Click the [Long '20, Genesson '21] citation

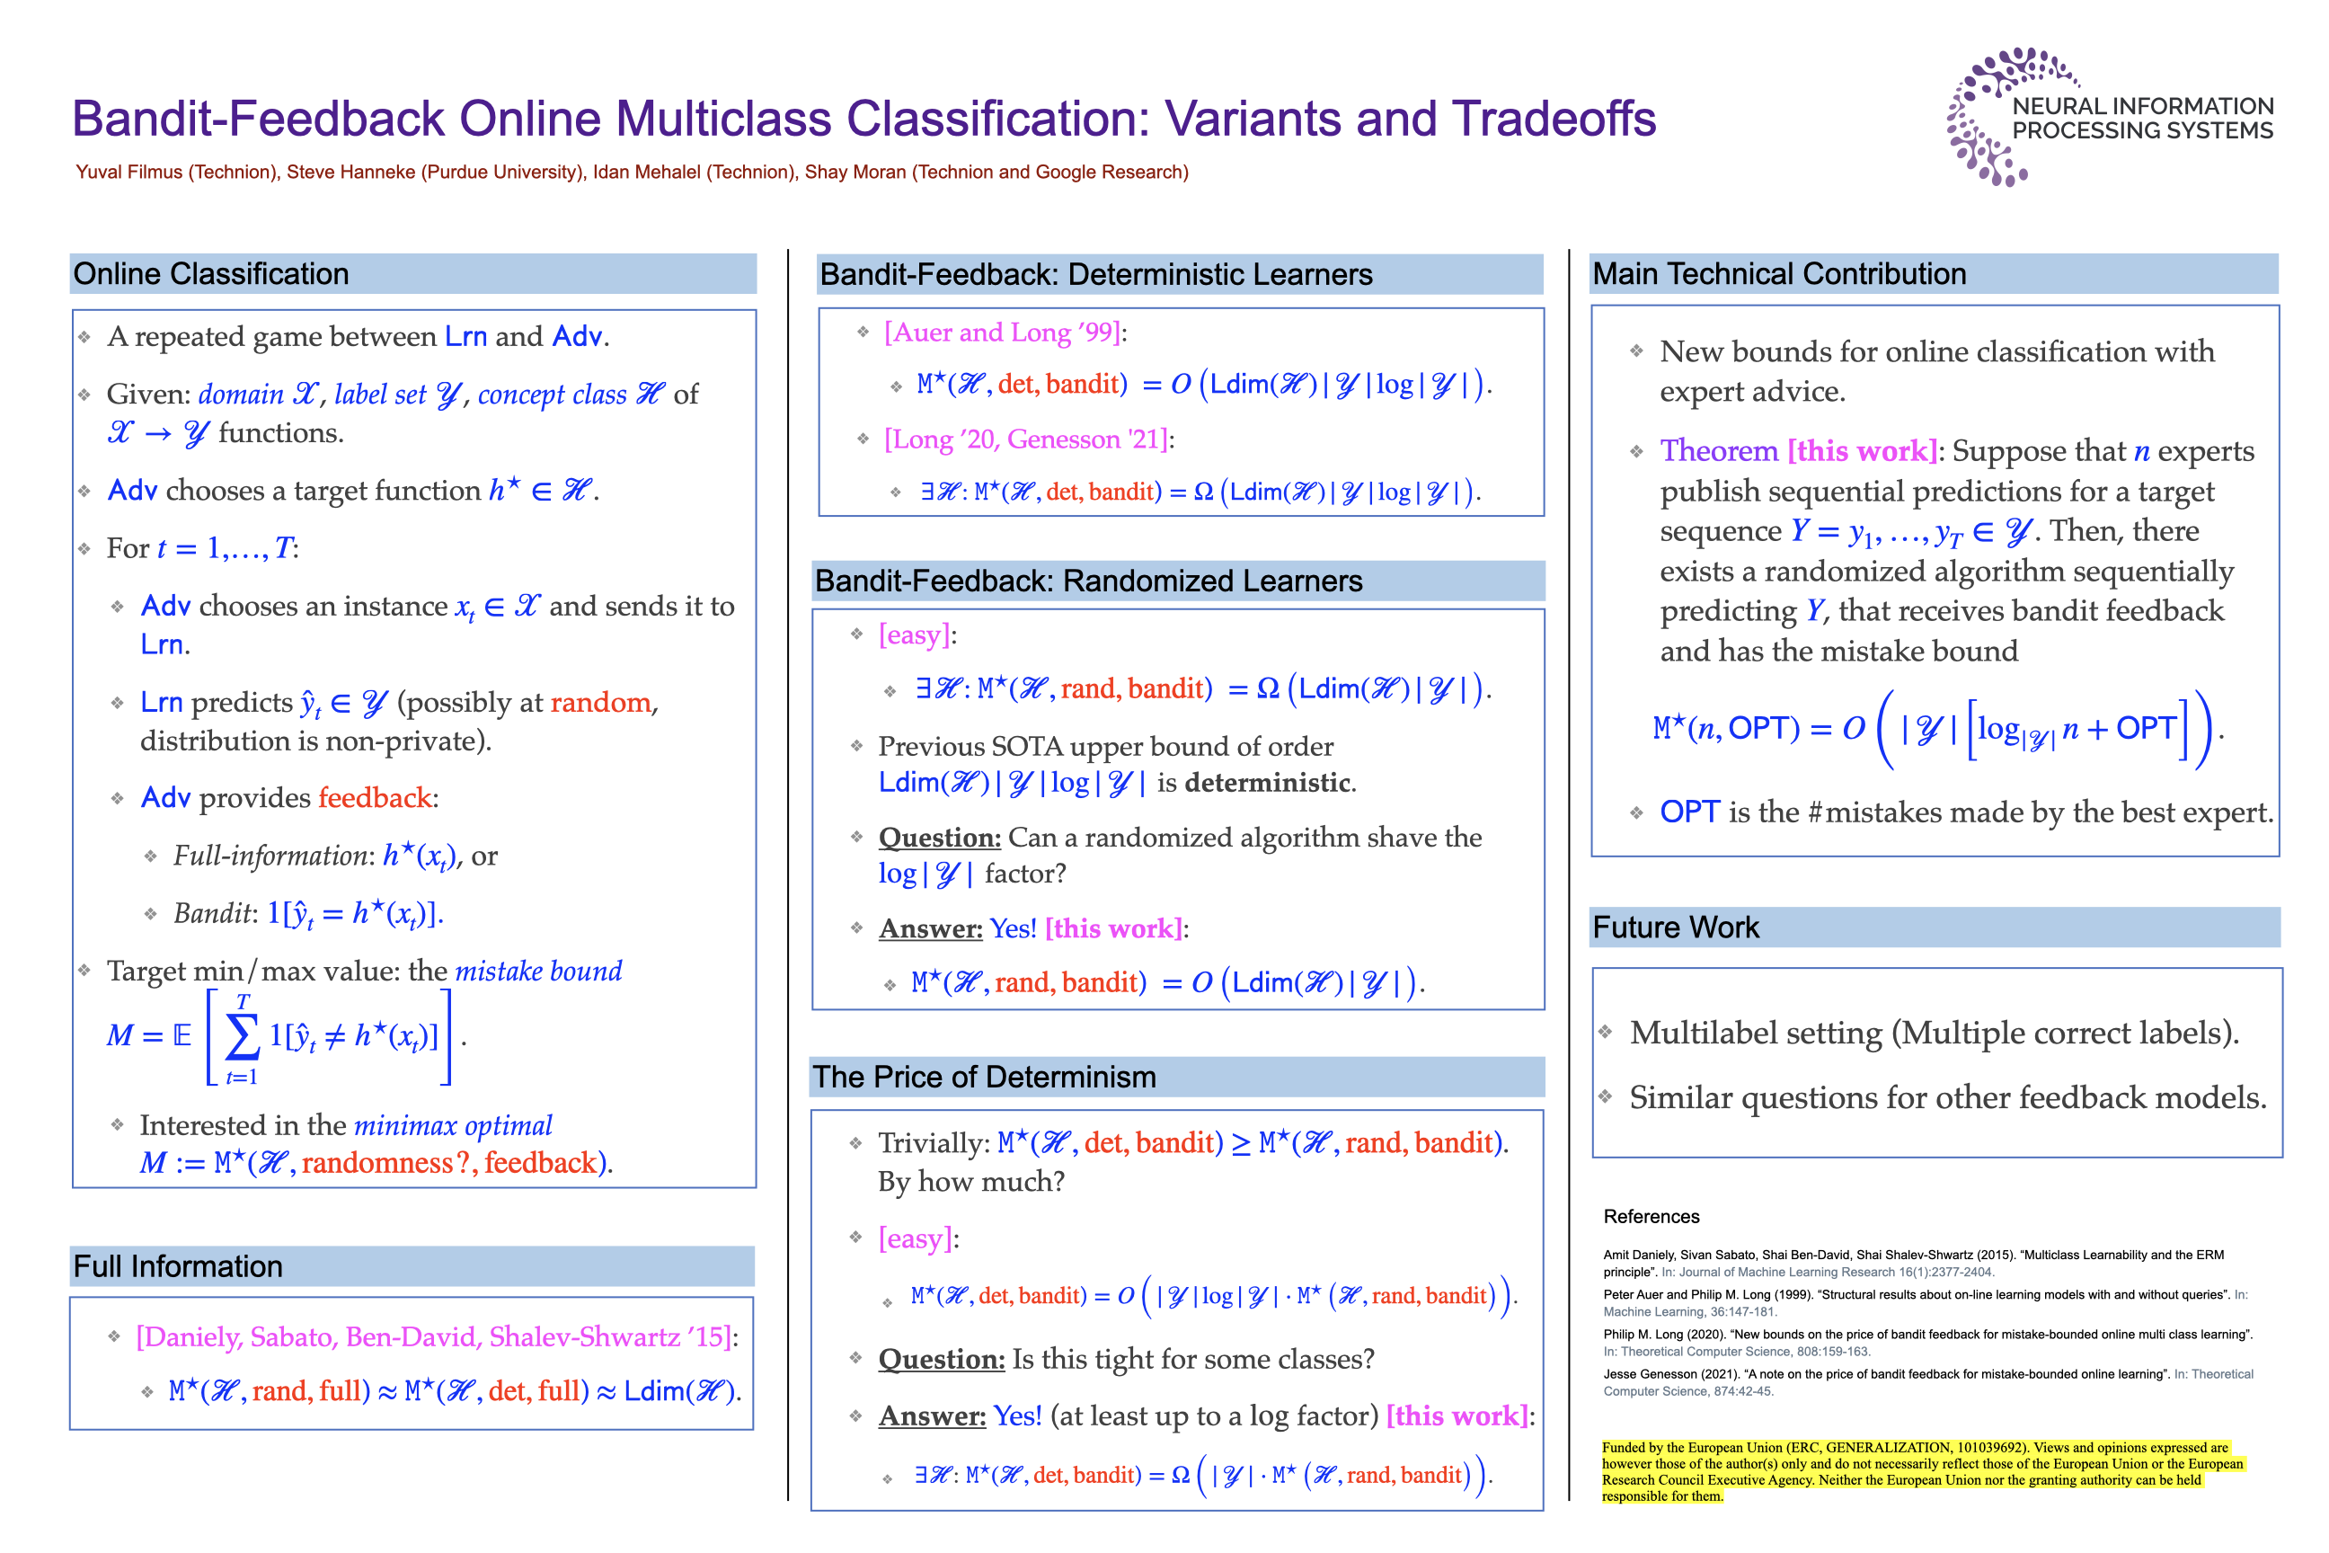1027,439
